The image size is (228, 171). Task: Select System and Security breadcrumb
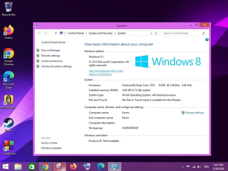(100, 33)
